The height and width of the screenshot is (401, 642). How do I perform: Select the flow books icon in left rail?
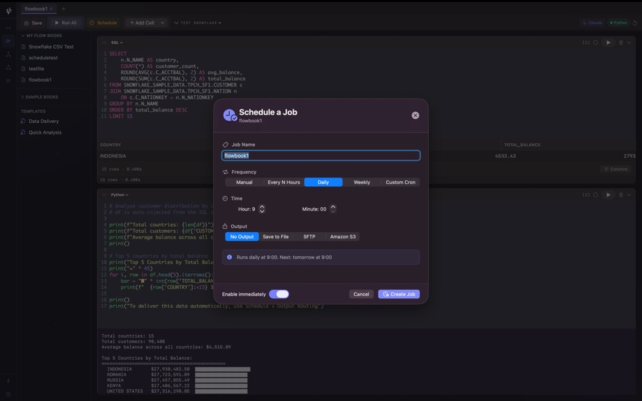pyautogui.click(x=7, y=41)
